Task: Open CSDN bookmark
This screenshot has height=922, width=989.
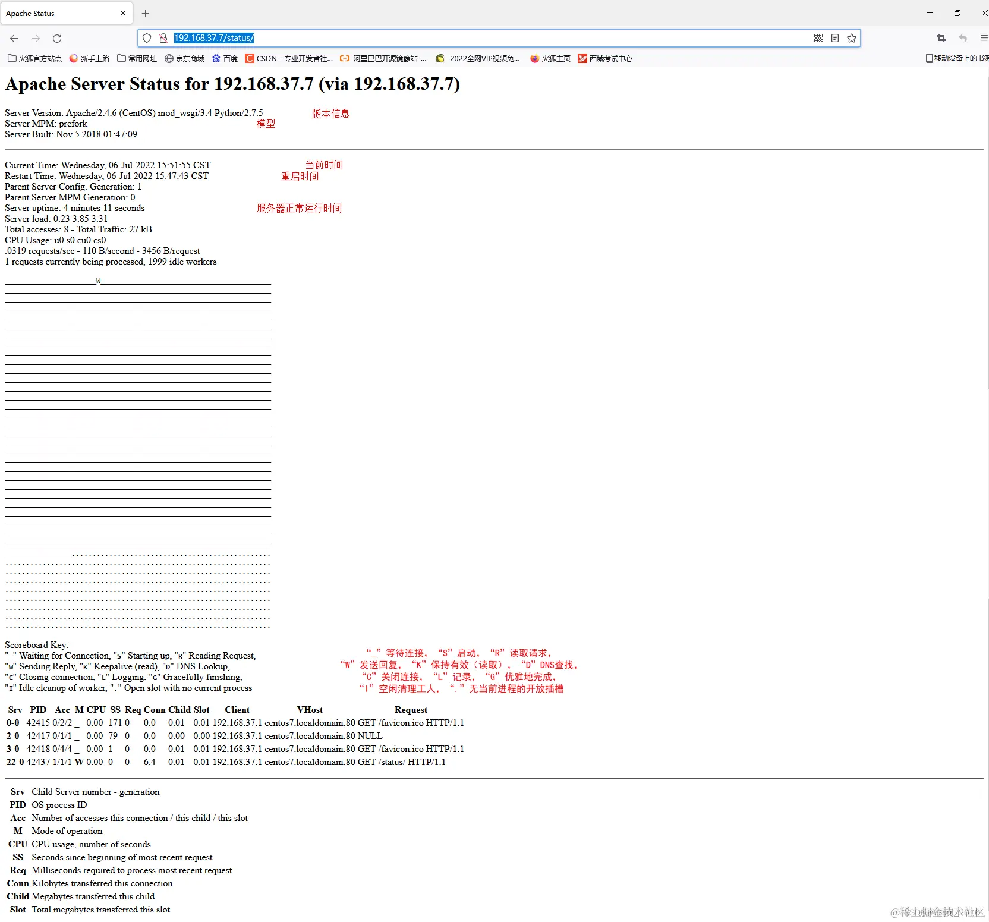Action: (289, 58)
